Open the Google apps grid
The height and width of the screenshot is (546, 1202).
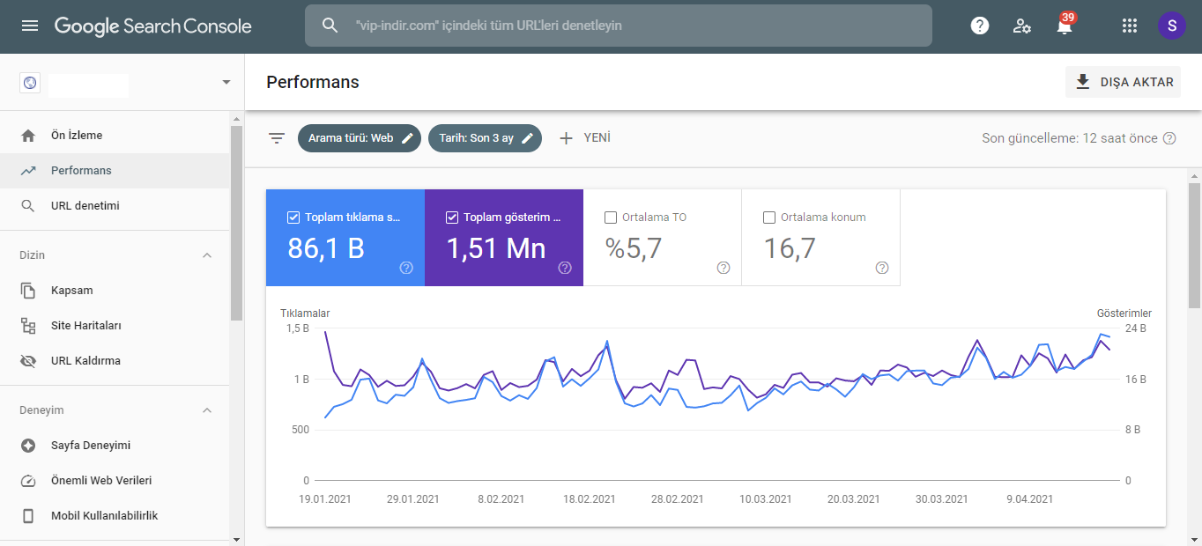tap(1130, 26)
